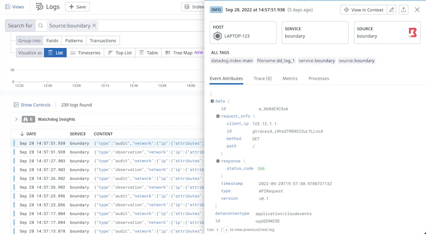Switch to Event Attributes tab

point(226,79)
